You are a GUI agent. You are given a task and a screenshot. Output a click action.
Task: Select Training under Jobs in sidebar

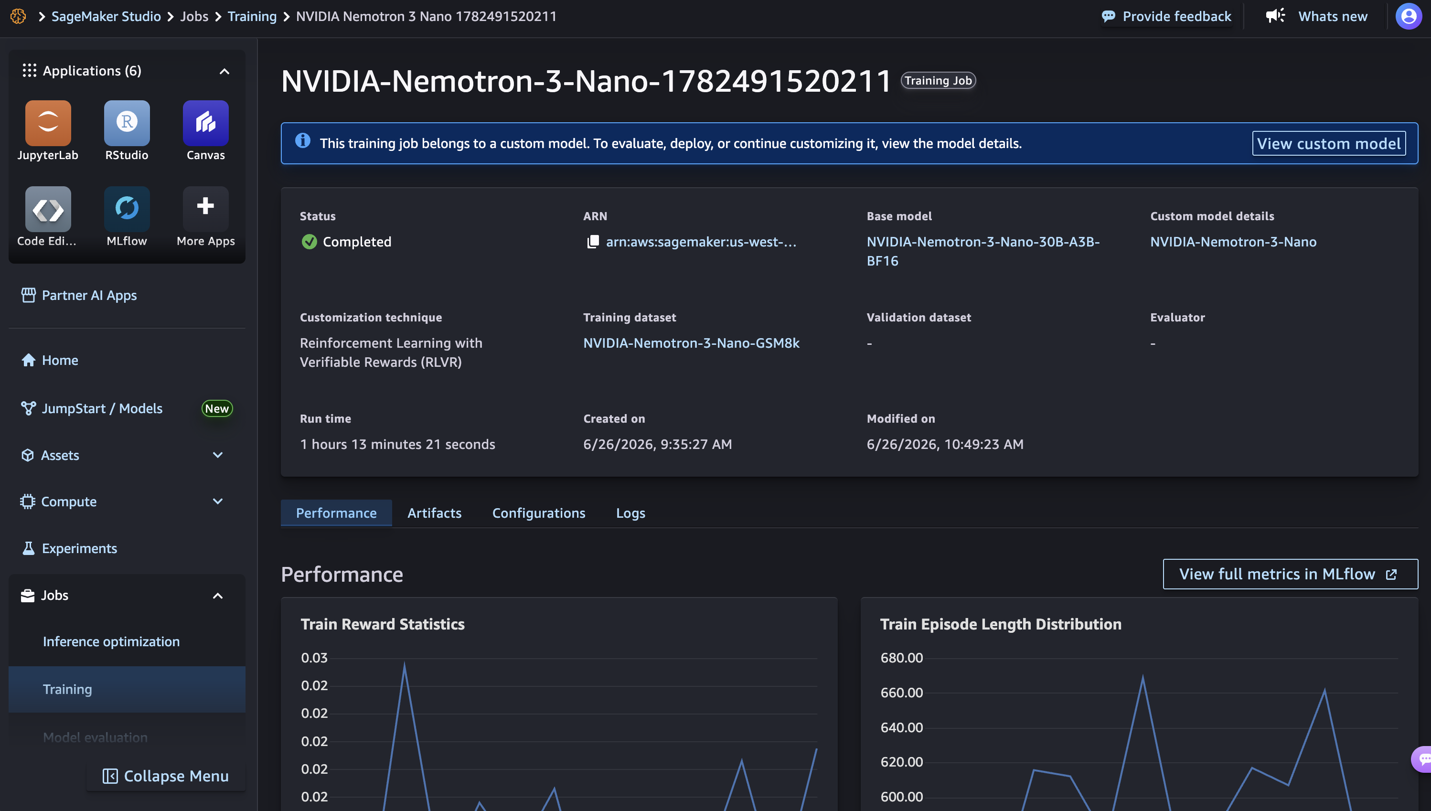(127, 690)
